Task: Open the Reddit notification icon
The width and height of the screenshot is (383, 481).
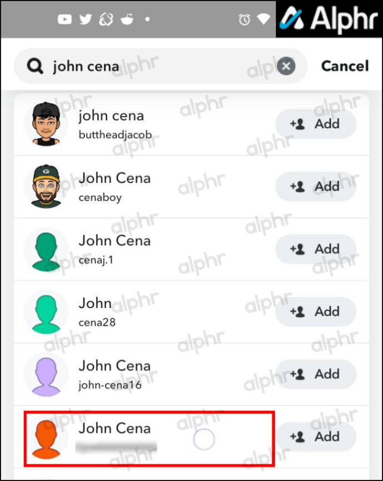Action: pos(127,19)
